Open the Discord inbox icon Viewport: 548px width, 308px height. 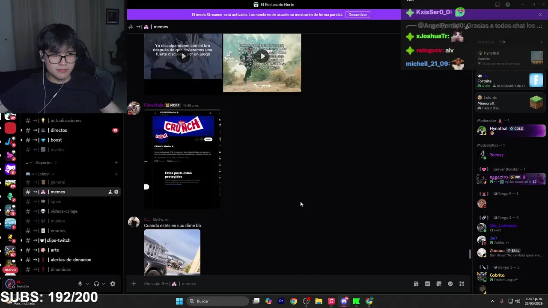[497, 5]
